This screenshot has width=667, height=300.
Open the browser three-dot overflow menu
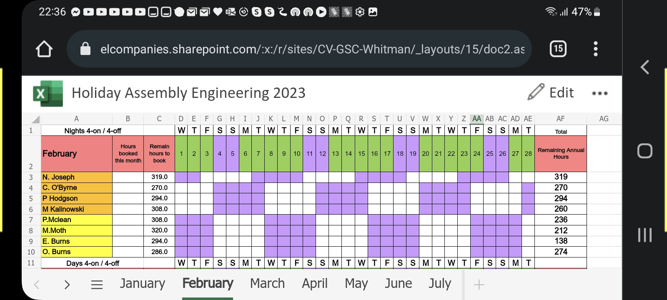pos(595,49)
